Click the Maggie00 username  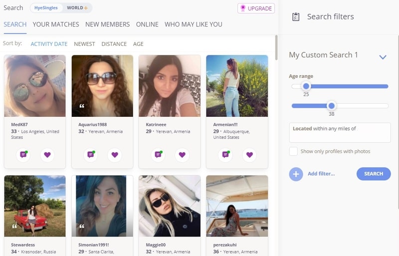[156, 245]
